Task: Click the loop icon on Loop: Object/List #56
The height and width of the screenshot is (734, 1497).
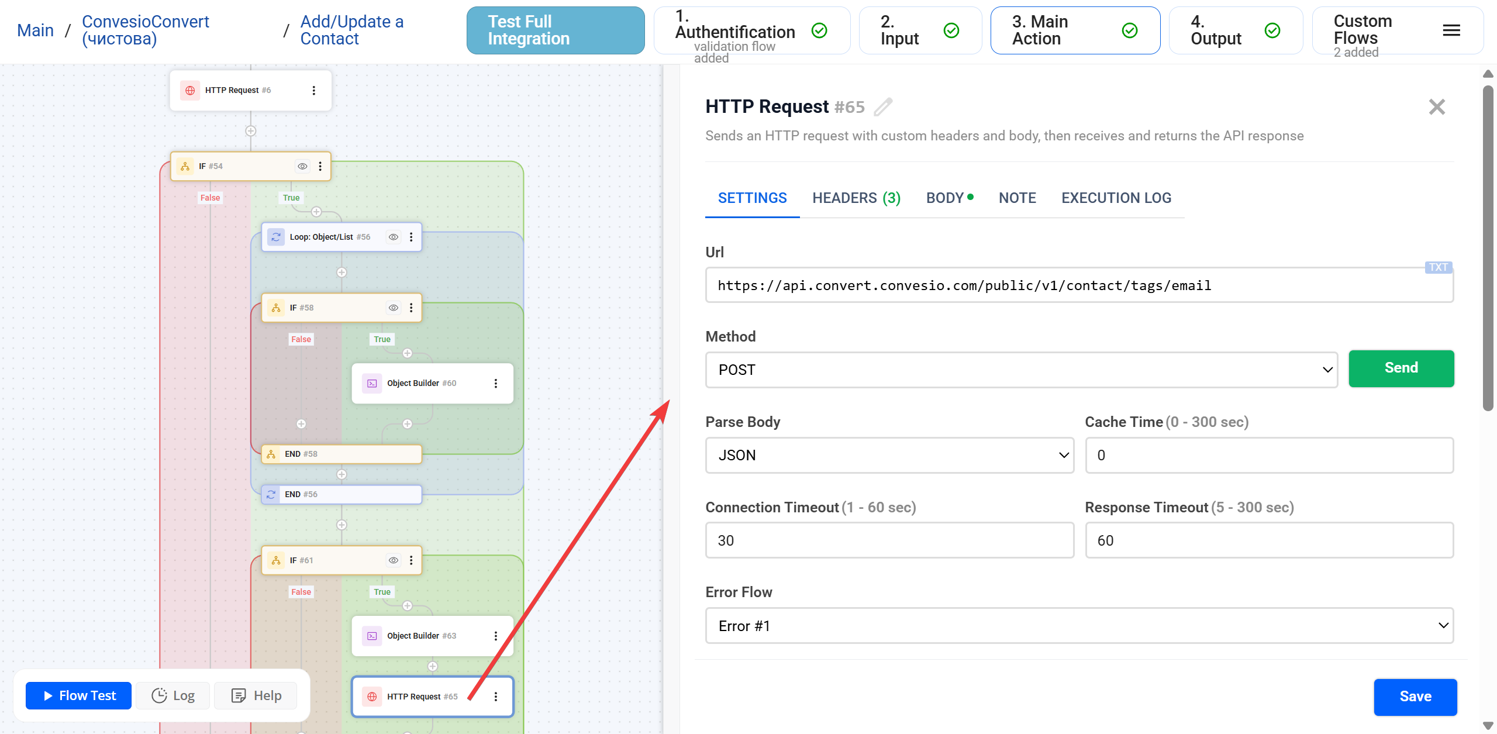Action: 275,237
